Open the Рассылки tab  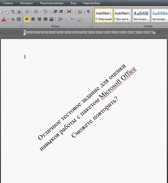tap(26, 3)
